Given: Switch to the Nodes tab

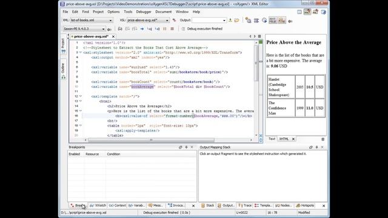Looking at the screenshot, I should tap(284, 205).
